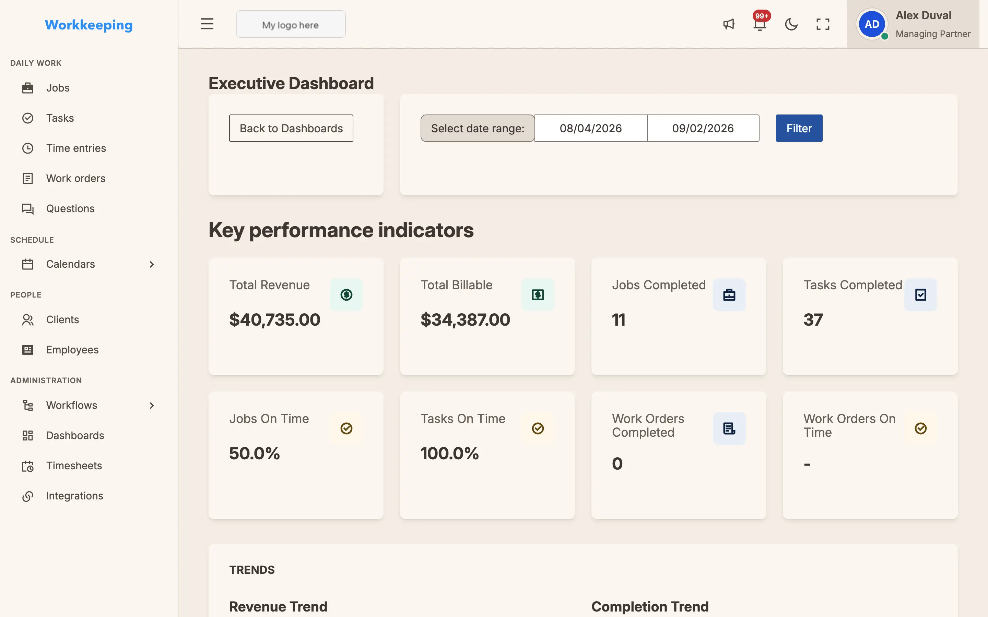The image size is (988, 617).
Task: Edit start date 08/04/2026 field
Action: click(591, 128)
